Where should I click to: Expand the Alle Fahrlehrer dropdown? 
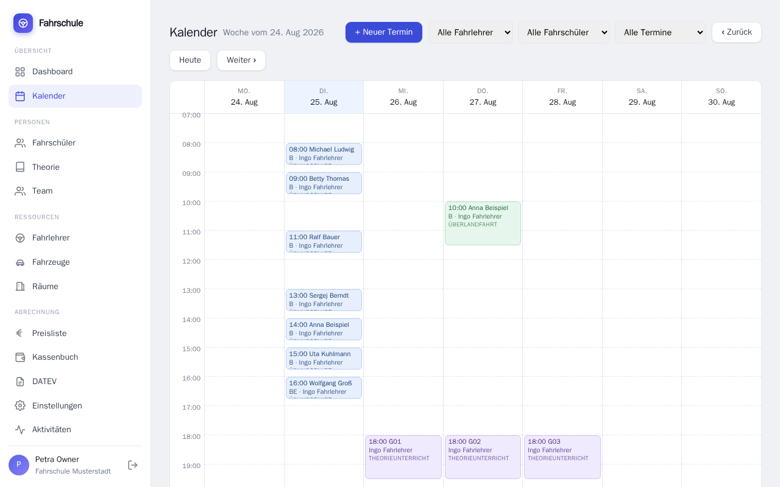pos(470,32)
